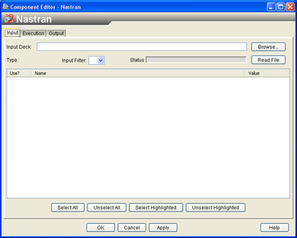Browse for an input deck file
This screenshot has width=297, height=238.
point(268,47)
